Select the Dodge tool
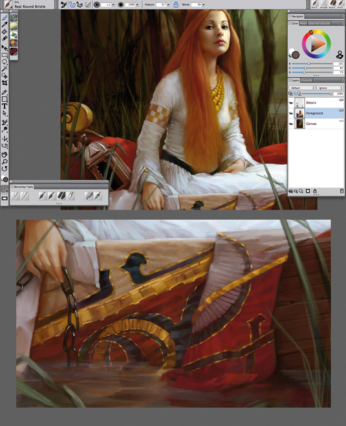 click(x=5, y=129)
